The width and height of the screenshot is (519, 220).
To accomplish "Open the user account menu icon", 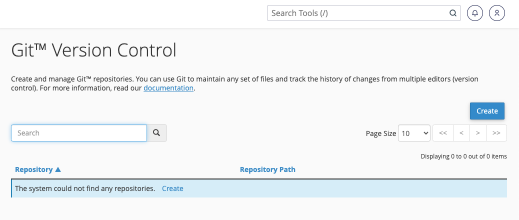I will (x=497, y=13).
